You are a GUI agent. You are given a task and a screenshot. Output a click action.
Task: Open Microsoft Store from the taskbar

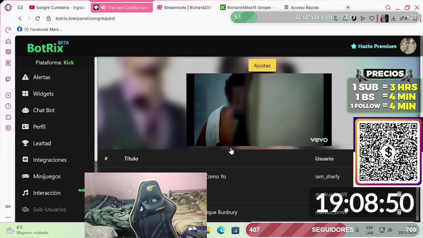pos(235,230)
